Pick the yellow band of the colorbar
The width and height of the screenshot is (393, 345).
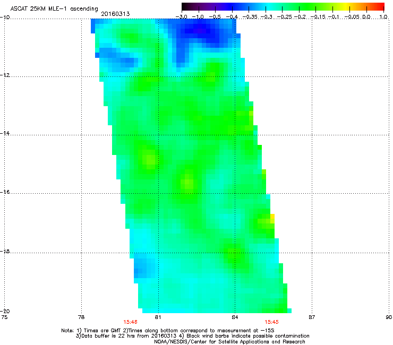tap(346, 7)
